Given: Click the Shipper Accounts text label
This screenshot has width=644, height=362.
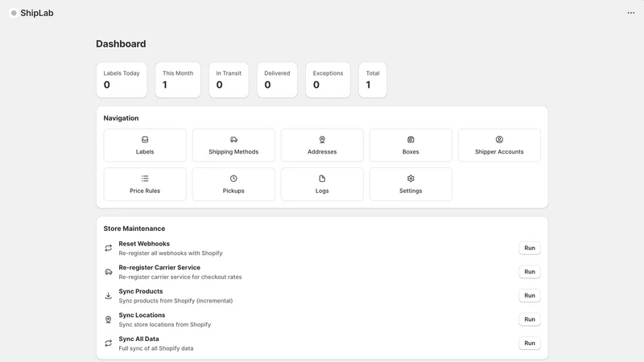Looking at the screenshot, I should tap(499, 152).
